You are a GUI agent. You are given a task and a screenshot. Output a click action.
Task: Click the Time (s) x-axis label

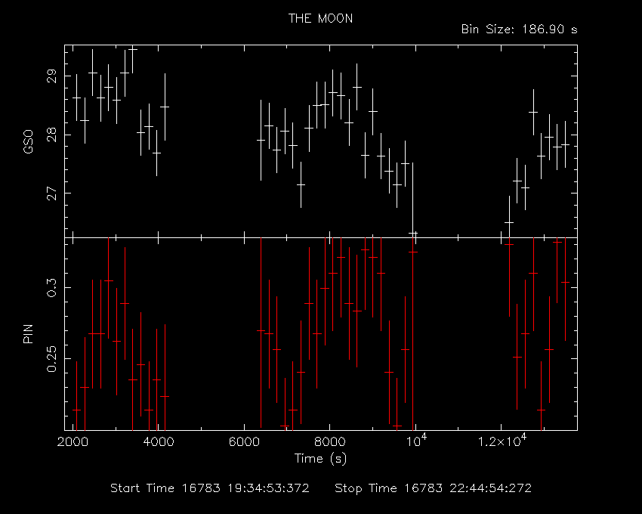320,458
